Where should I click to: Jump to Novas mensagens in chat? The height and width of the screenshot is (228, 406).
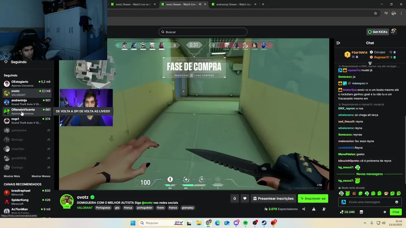(370, 174)
